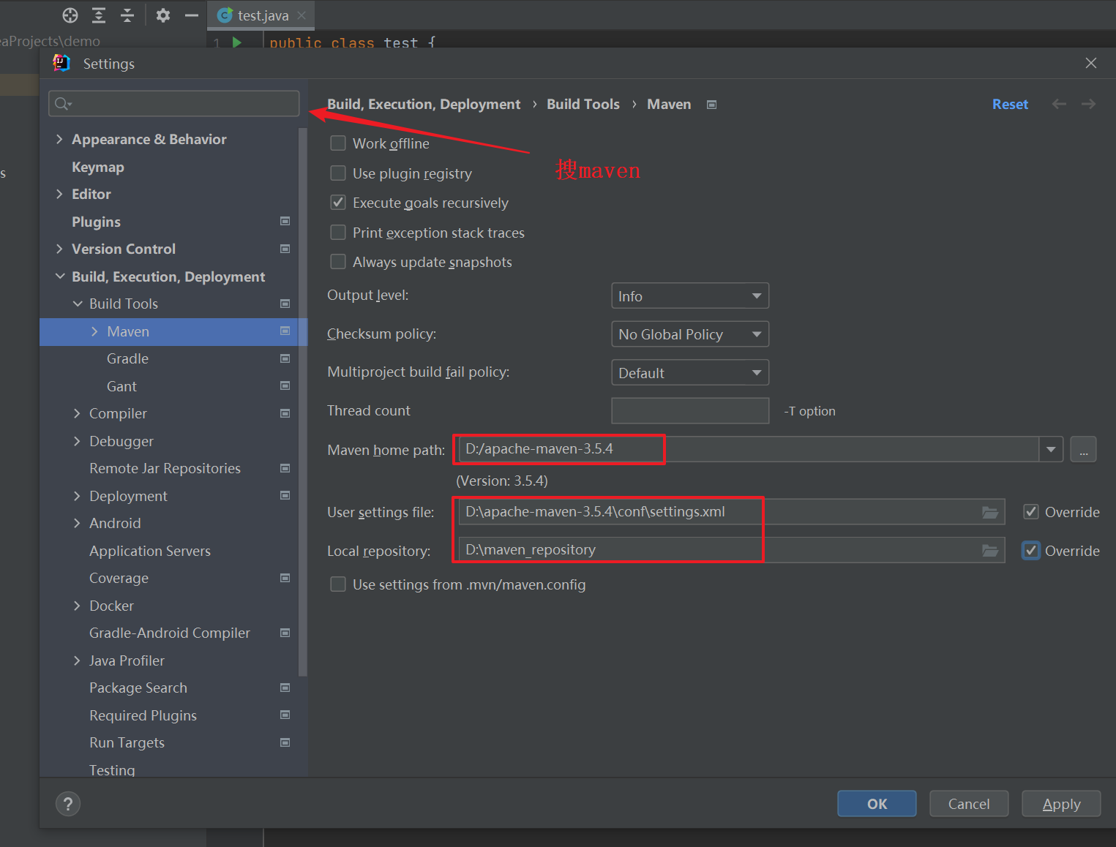This screenshot has width=1116, height=847.
Task: Enable Print exception stack traces
Action: (x=338, y=233)
